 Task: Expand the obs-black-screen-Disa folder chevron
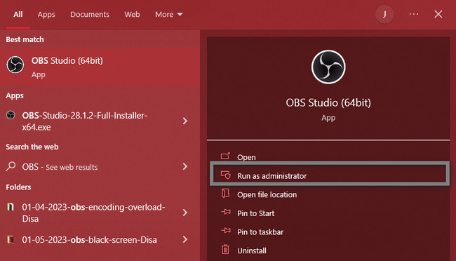[x=185, y=239]
